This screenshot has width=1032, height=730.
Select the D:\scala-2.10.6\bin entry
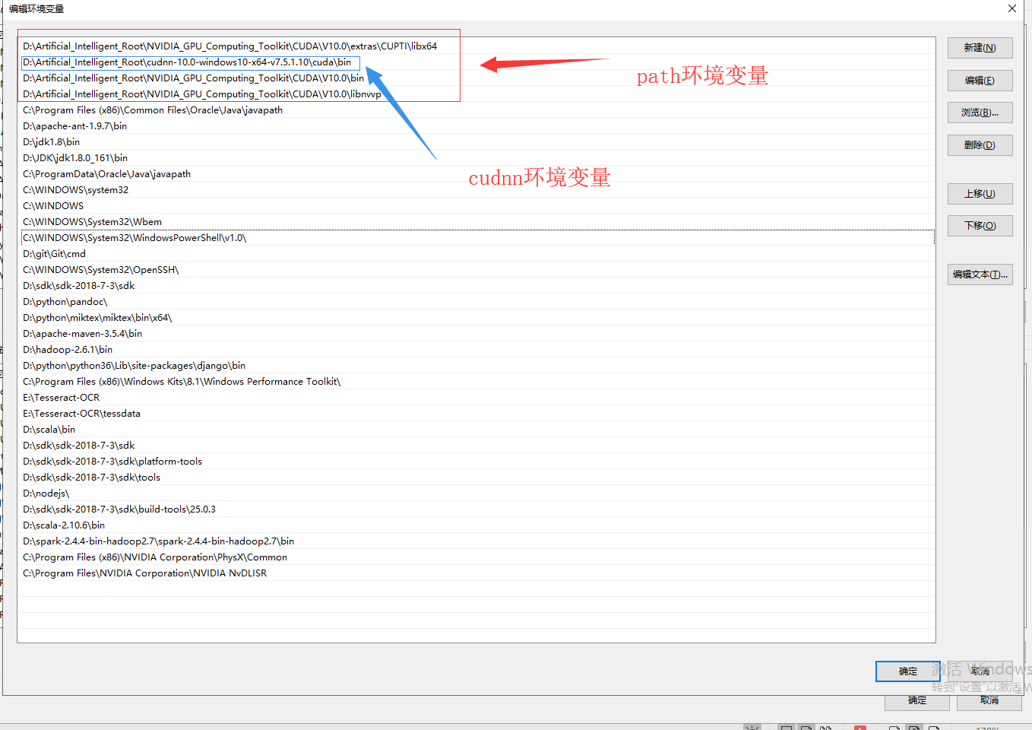[476, 525]
